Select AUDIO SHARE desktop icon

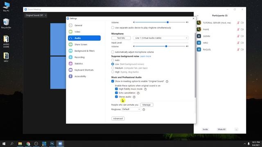pyautogui.click(x=6, y=42)
